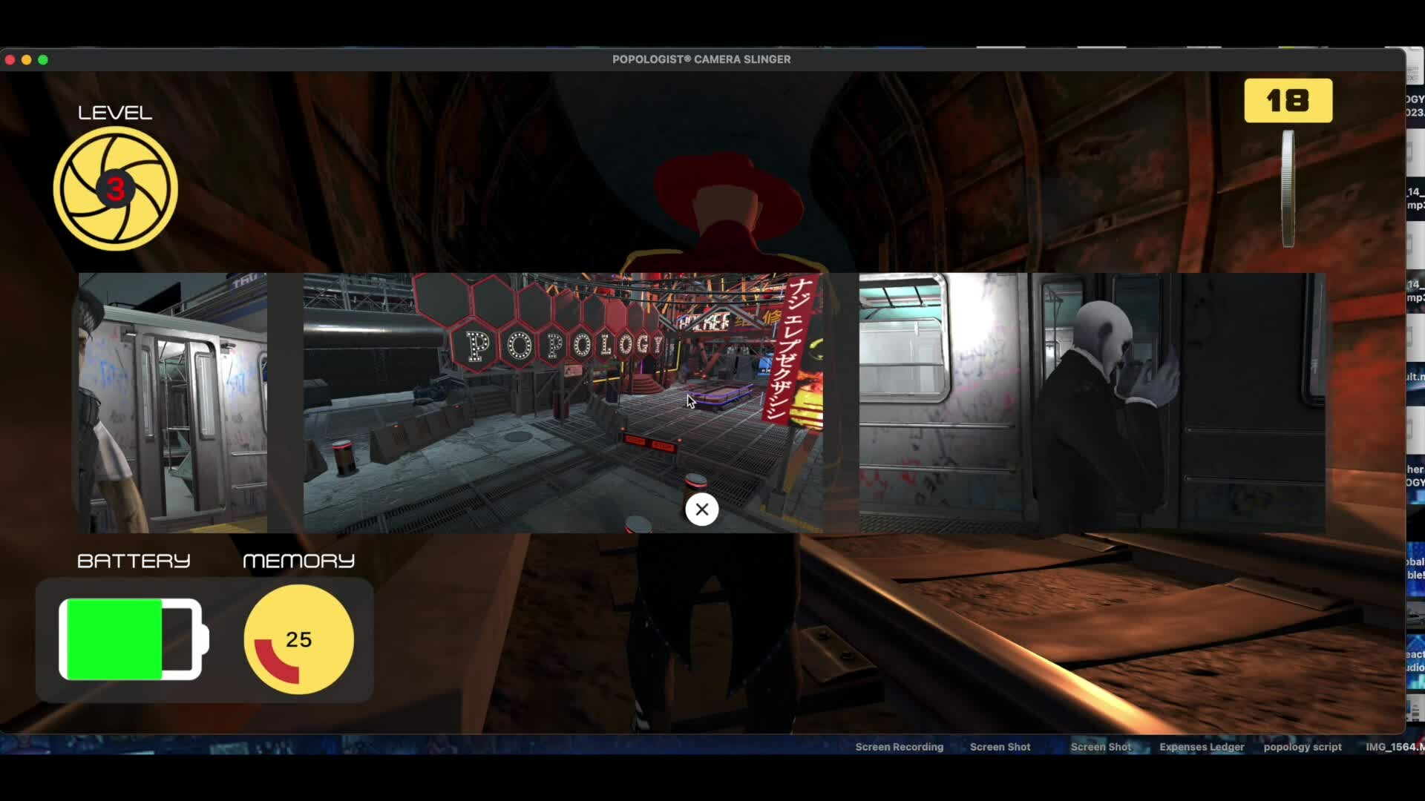Image resolution: width=1425 pixels, height=801 pixels.
Task: Open the Screen Recording desktop file
Action: [x=899, y=747]
